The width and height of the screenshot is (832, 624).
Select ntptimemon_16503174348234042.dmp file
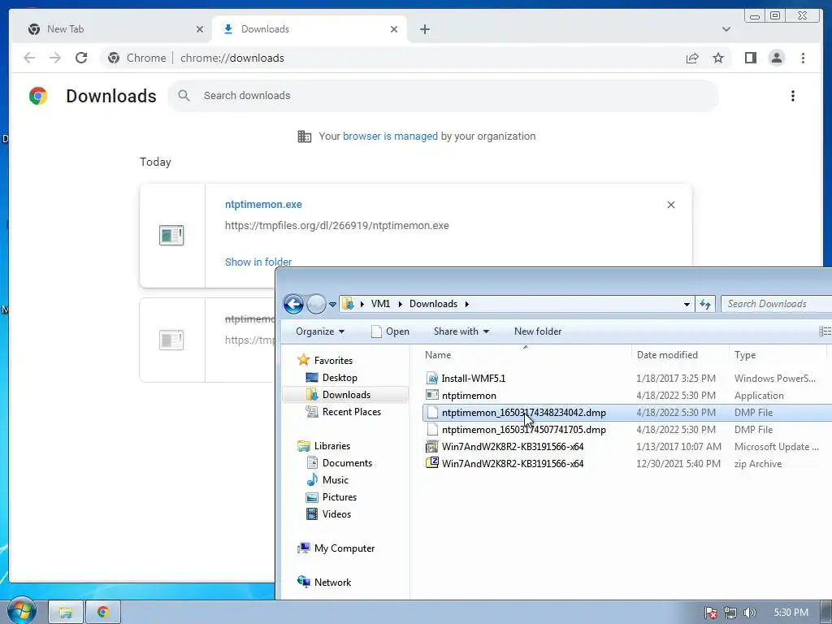[627, 412]
